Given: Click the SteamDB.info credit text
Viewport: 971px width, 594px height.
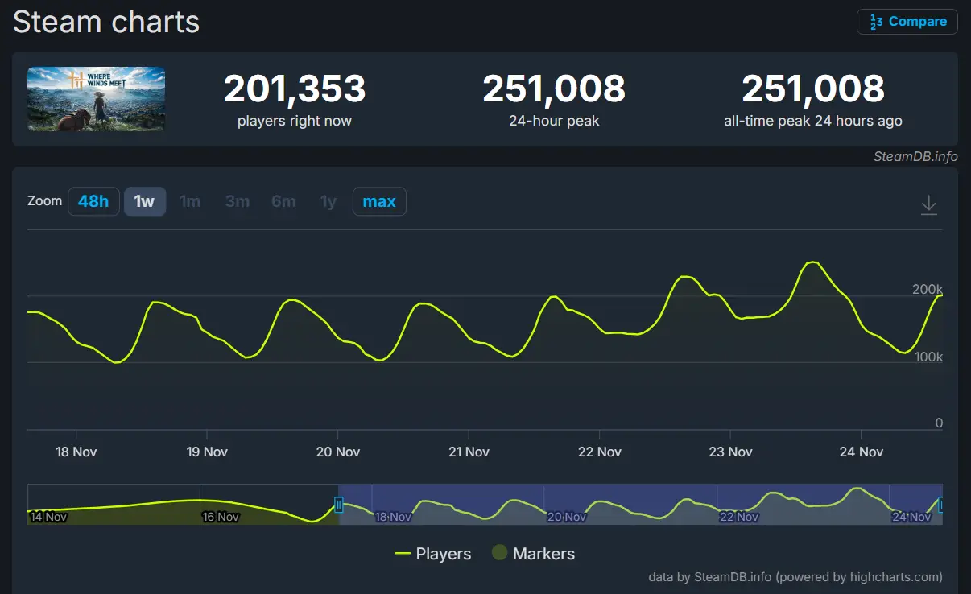Looking at the screenshot, I should pos(915,156).
